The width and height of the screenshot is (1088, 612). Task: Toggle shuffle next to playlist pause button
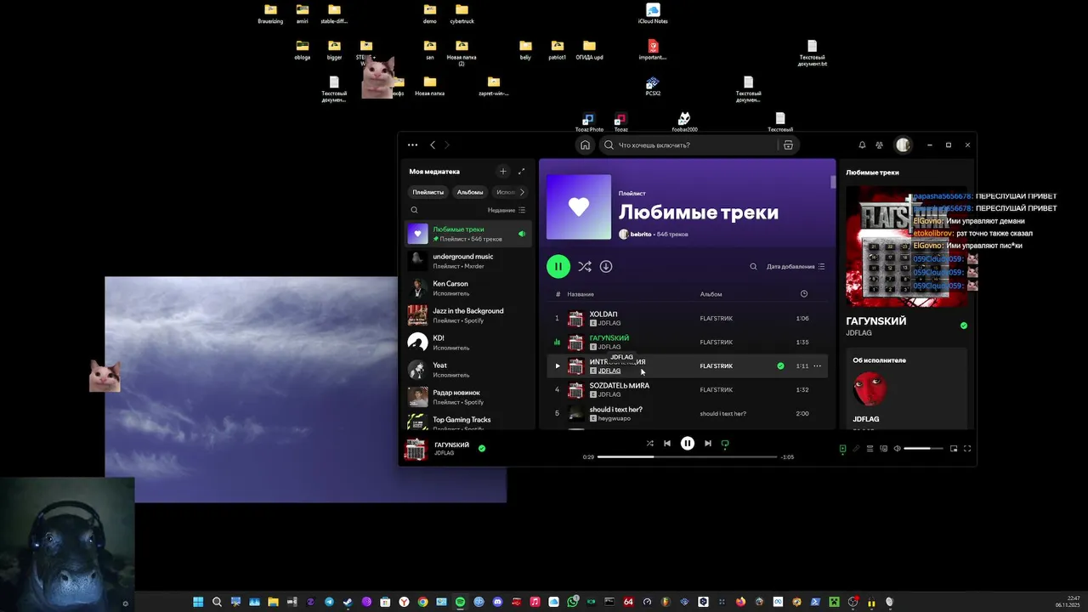585,266
